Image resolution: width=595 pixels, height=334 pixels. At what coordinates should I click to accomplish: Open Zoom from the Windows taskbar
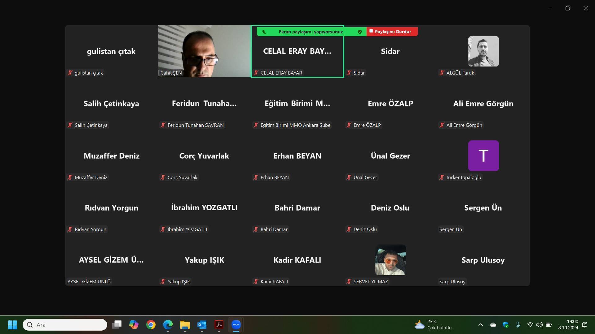236,325
